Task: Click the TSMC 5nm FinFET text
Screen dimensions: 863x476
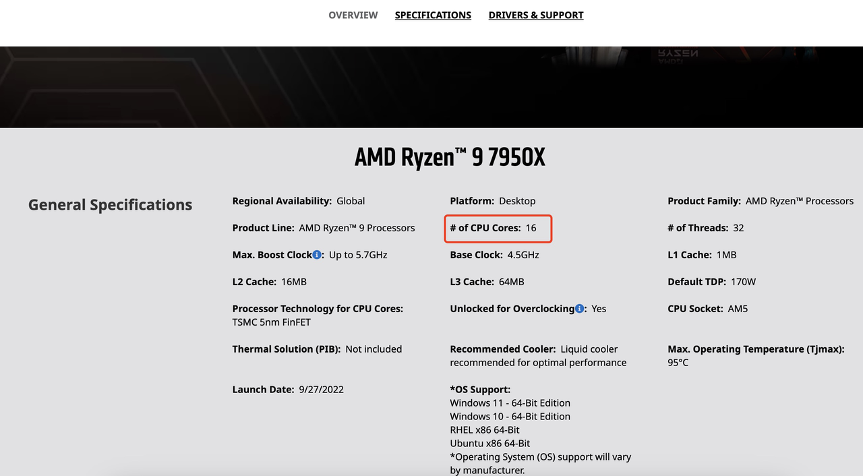Action: pos(272,322)
